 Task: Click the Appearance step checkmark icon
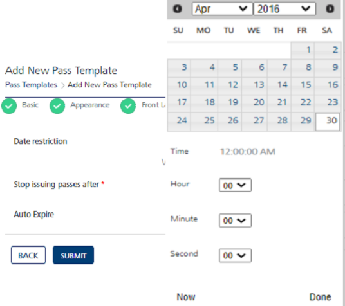(x=57, y=106)
